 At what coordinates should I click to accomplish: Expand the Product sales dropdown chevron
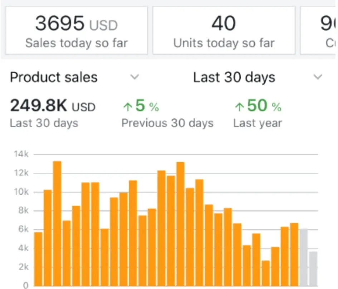[x=134, y=77]
